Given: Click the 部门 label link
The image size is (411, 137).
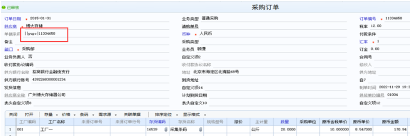Looking at the screenshot, I should (8, 49).
